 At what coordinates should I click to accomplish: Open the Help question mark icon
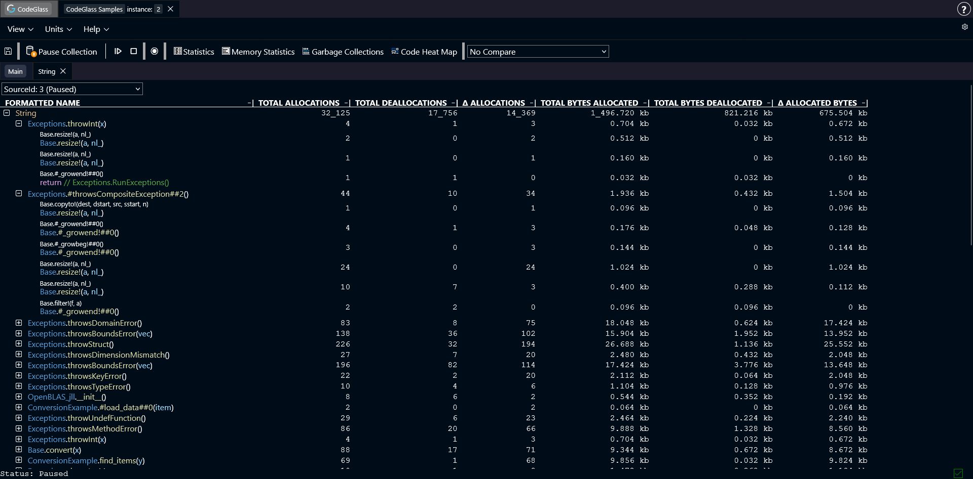point(963,9)
